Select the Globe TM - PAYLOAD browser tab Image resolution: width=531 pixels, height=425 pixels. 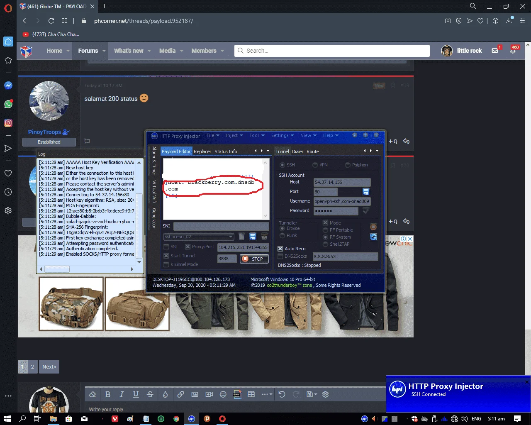(x=57, y=6)
